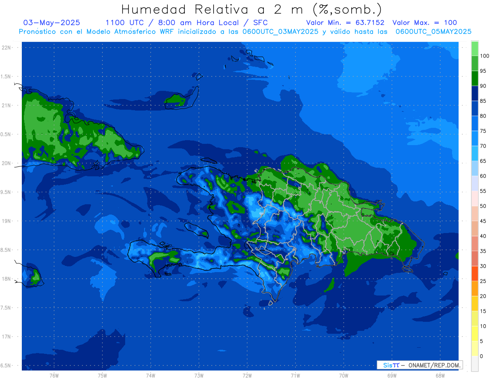Screen dimensions: 494x381
Task: Click the pale yellow legend swatch between 0 and 5
Action: tap(475, 349)
